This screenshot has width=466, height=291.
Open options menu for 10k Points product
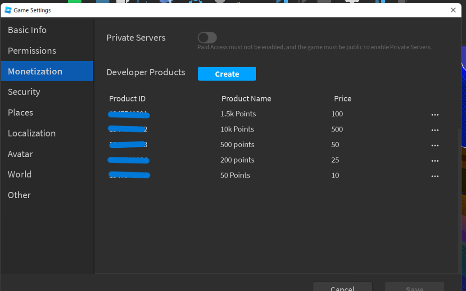coord(435,130)
